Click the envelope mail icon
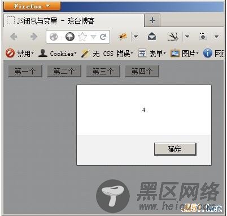Image resolution: width=227 pixels, height=216 pixels. coord(152,37)
